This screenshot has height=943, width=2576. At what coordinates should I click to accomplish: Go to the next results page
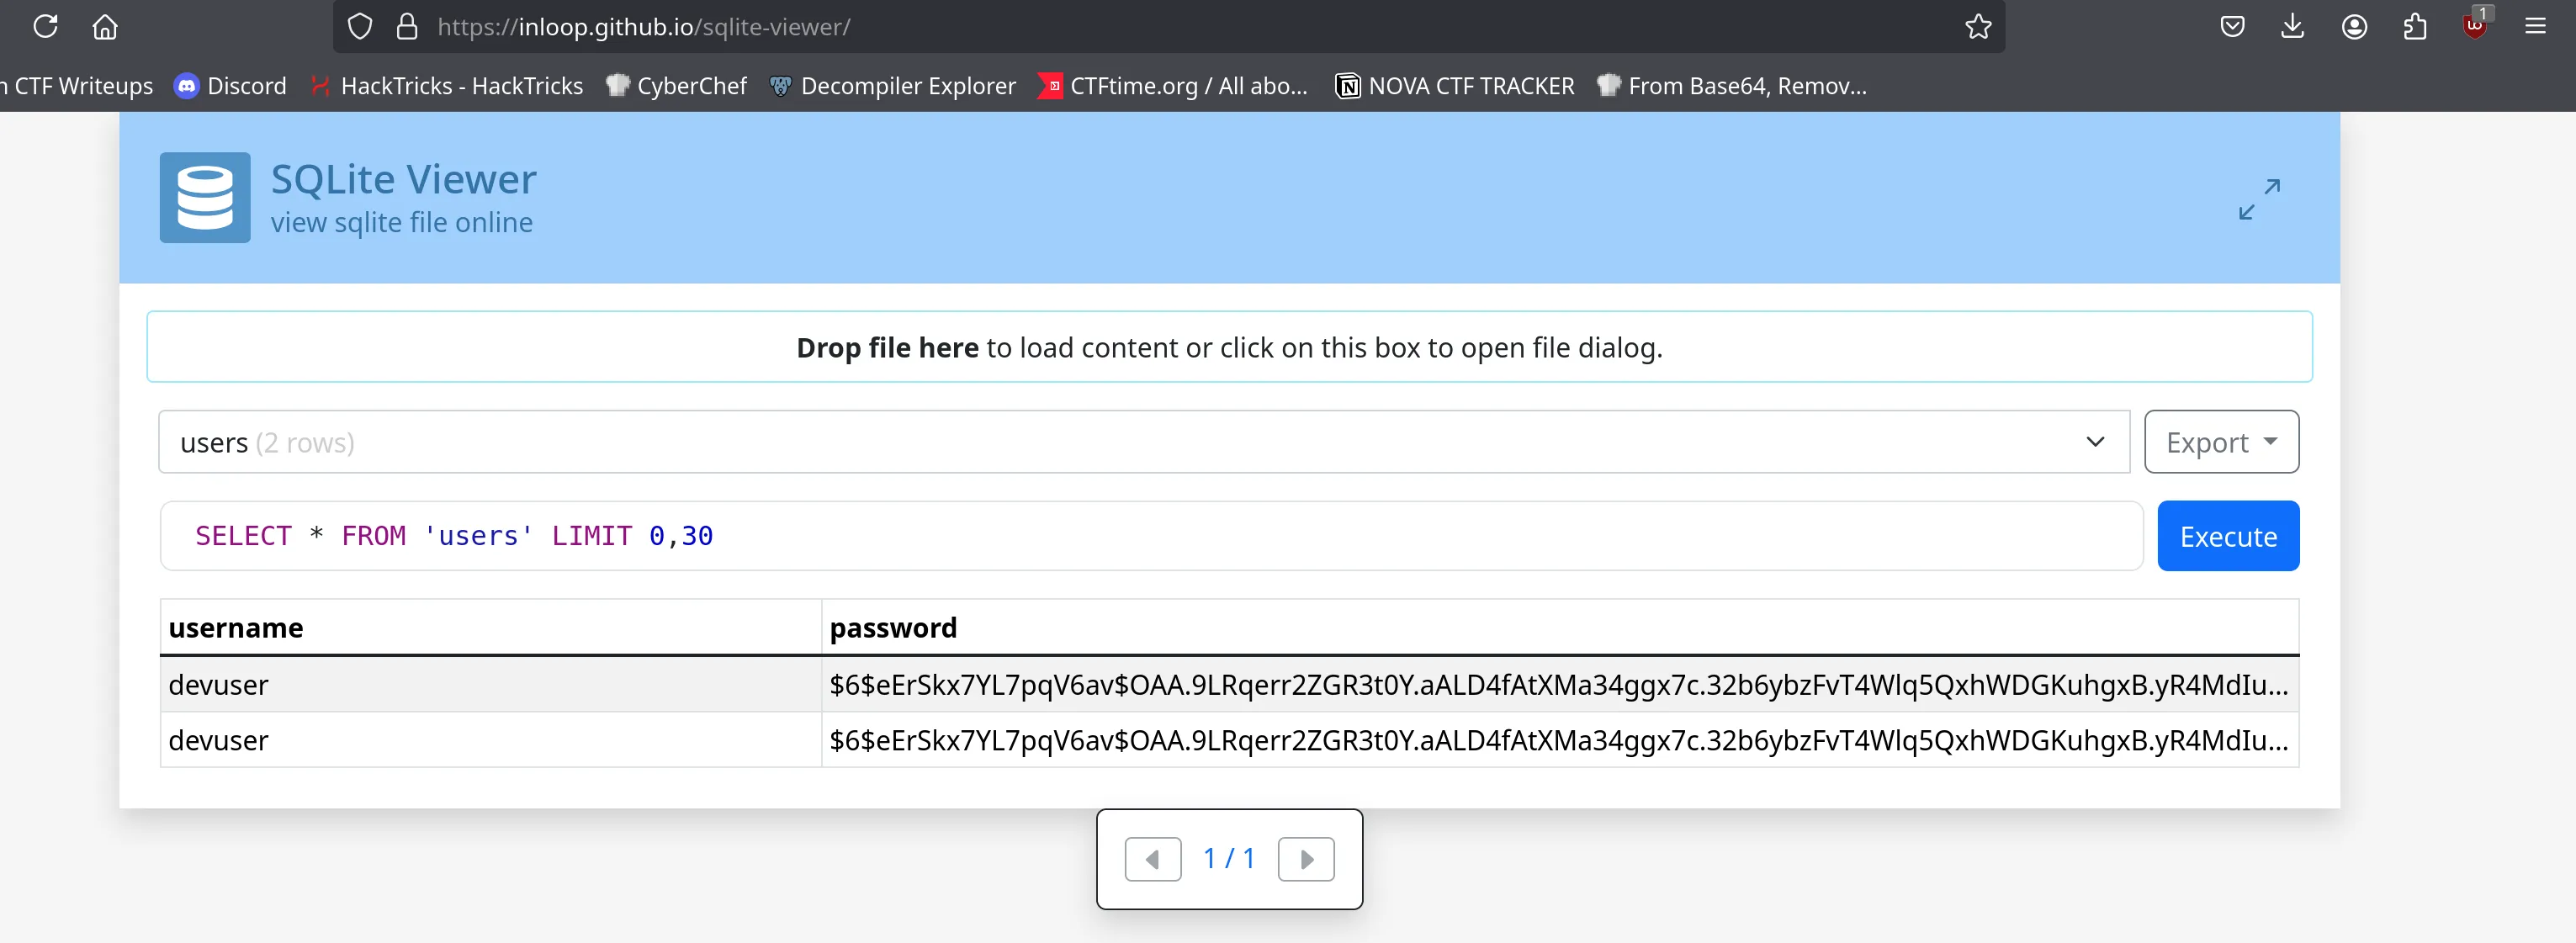tap(1306, 859)
